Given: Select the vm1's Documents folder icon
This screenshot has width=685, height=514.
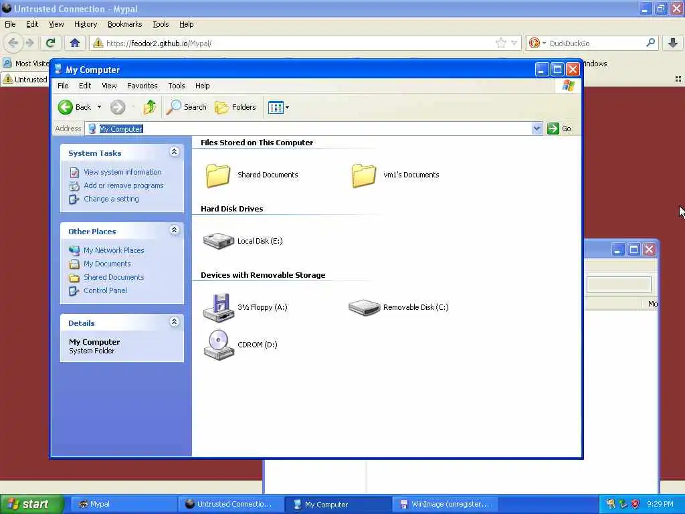Looking at the screenshot, I should 363,175.
